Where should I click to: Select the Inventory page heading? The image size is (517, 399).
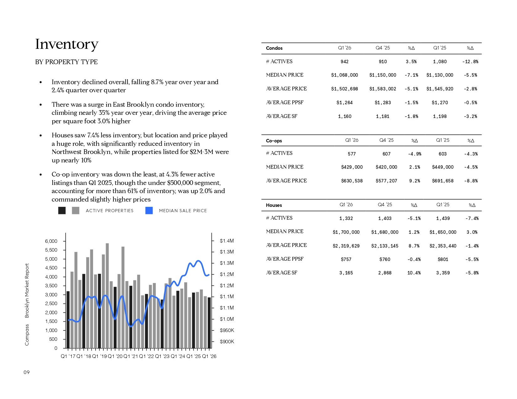(67, 44)
